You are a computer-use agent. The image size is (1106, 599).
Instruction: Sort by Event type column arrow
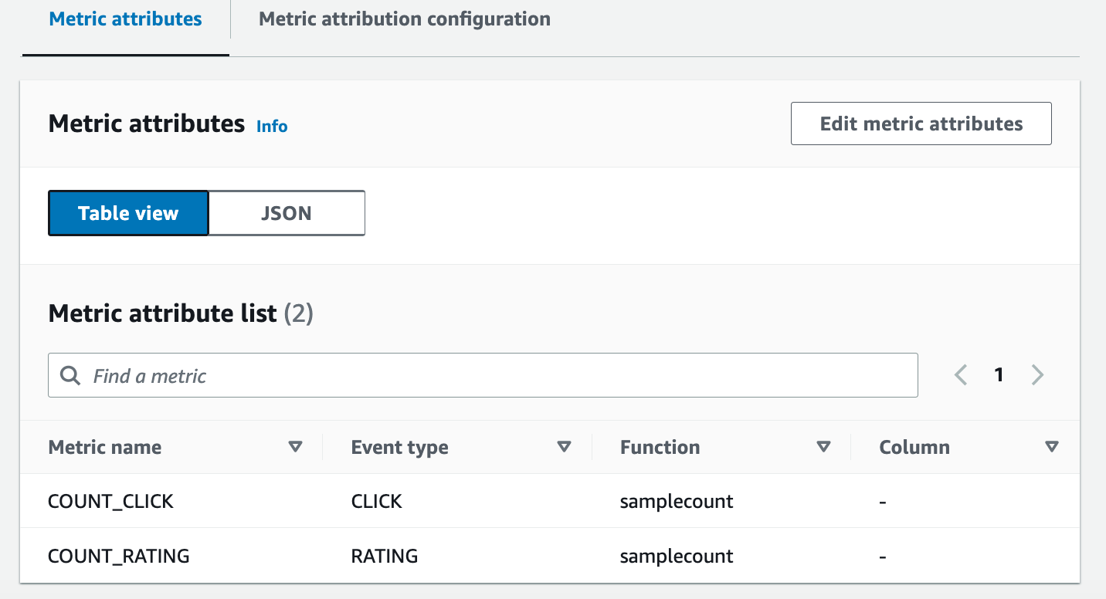(x=565, y=447)
